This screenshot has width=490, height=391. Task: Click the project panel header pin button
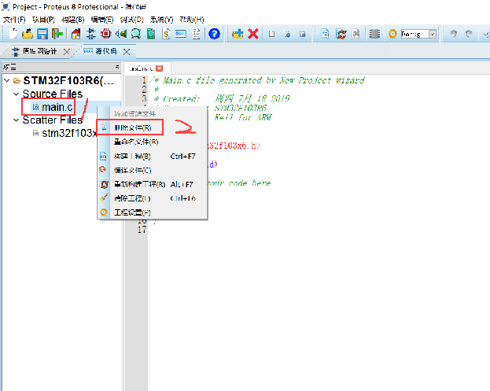tap(117, 67)
